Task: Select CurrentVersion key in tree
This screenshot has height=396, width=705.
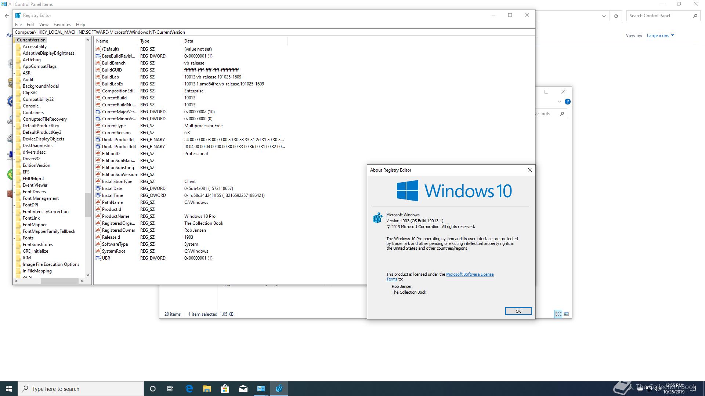Action: [x=31, y=40]
